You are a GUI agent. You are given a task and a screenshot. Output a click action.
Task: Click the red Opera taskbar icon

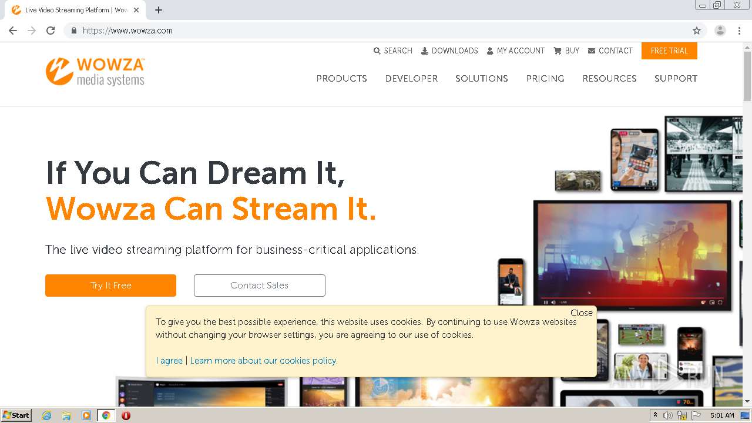click(126, 415)
